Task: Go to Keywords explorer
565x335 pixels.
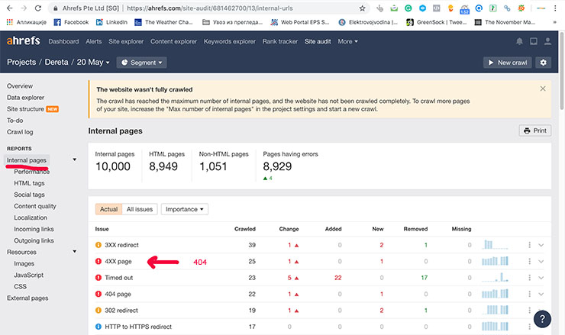Action: point(230,41)
